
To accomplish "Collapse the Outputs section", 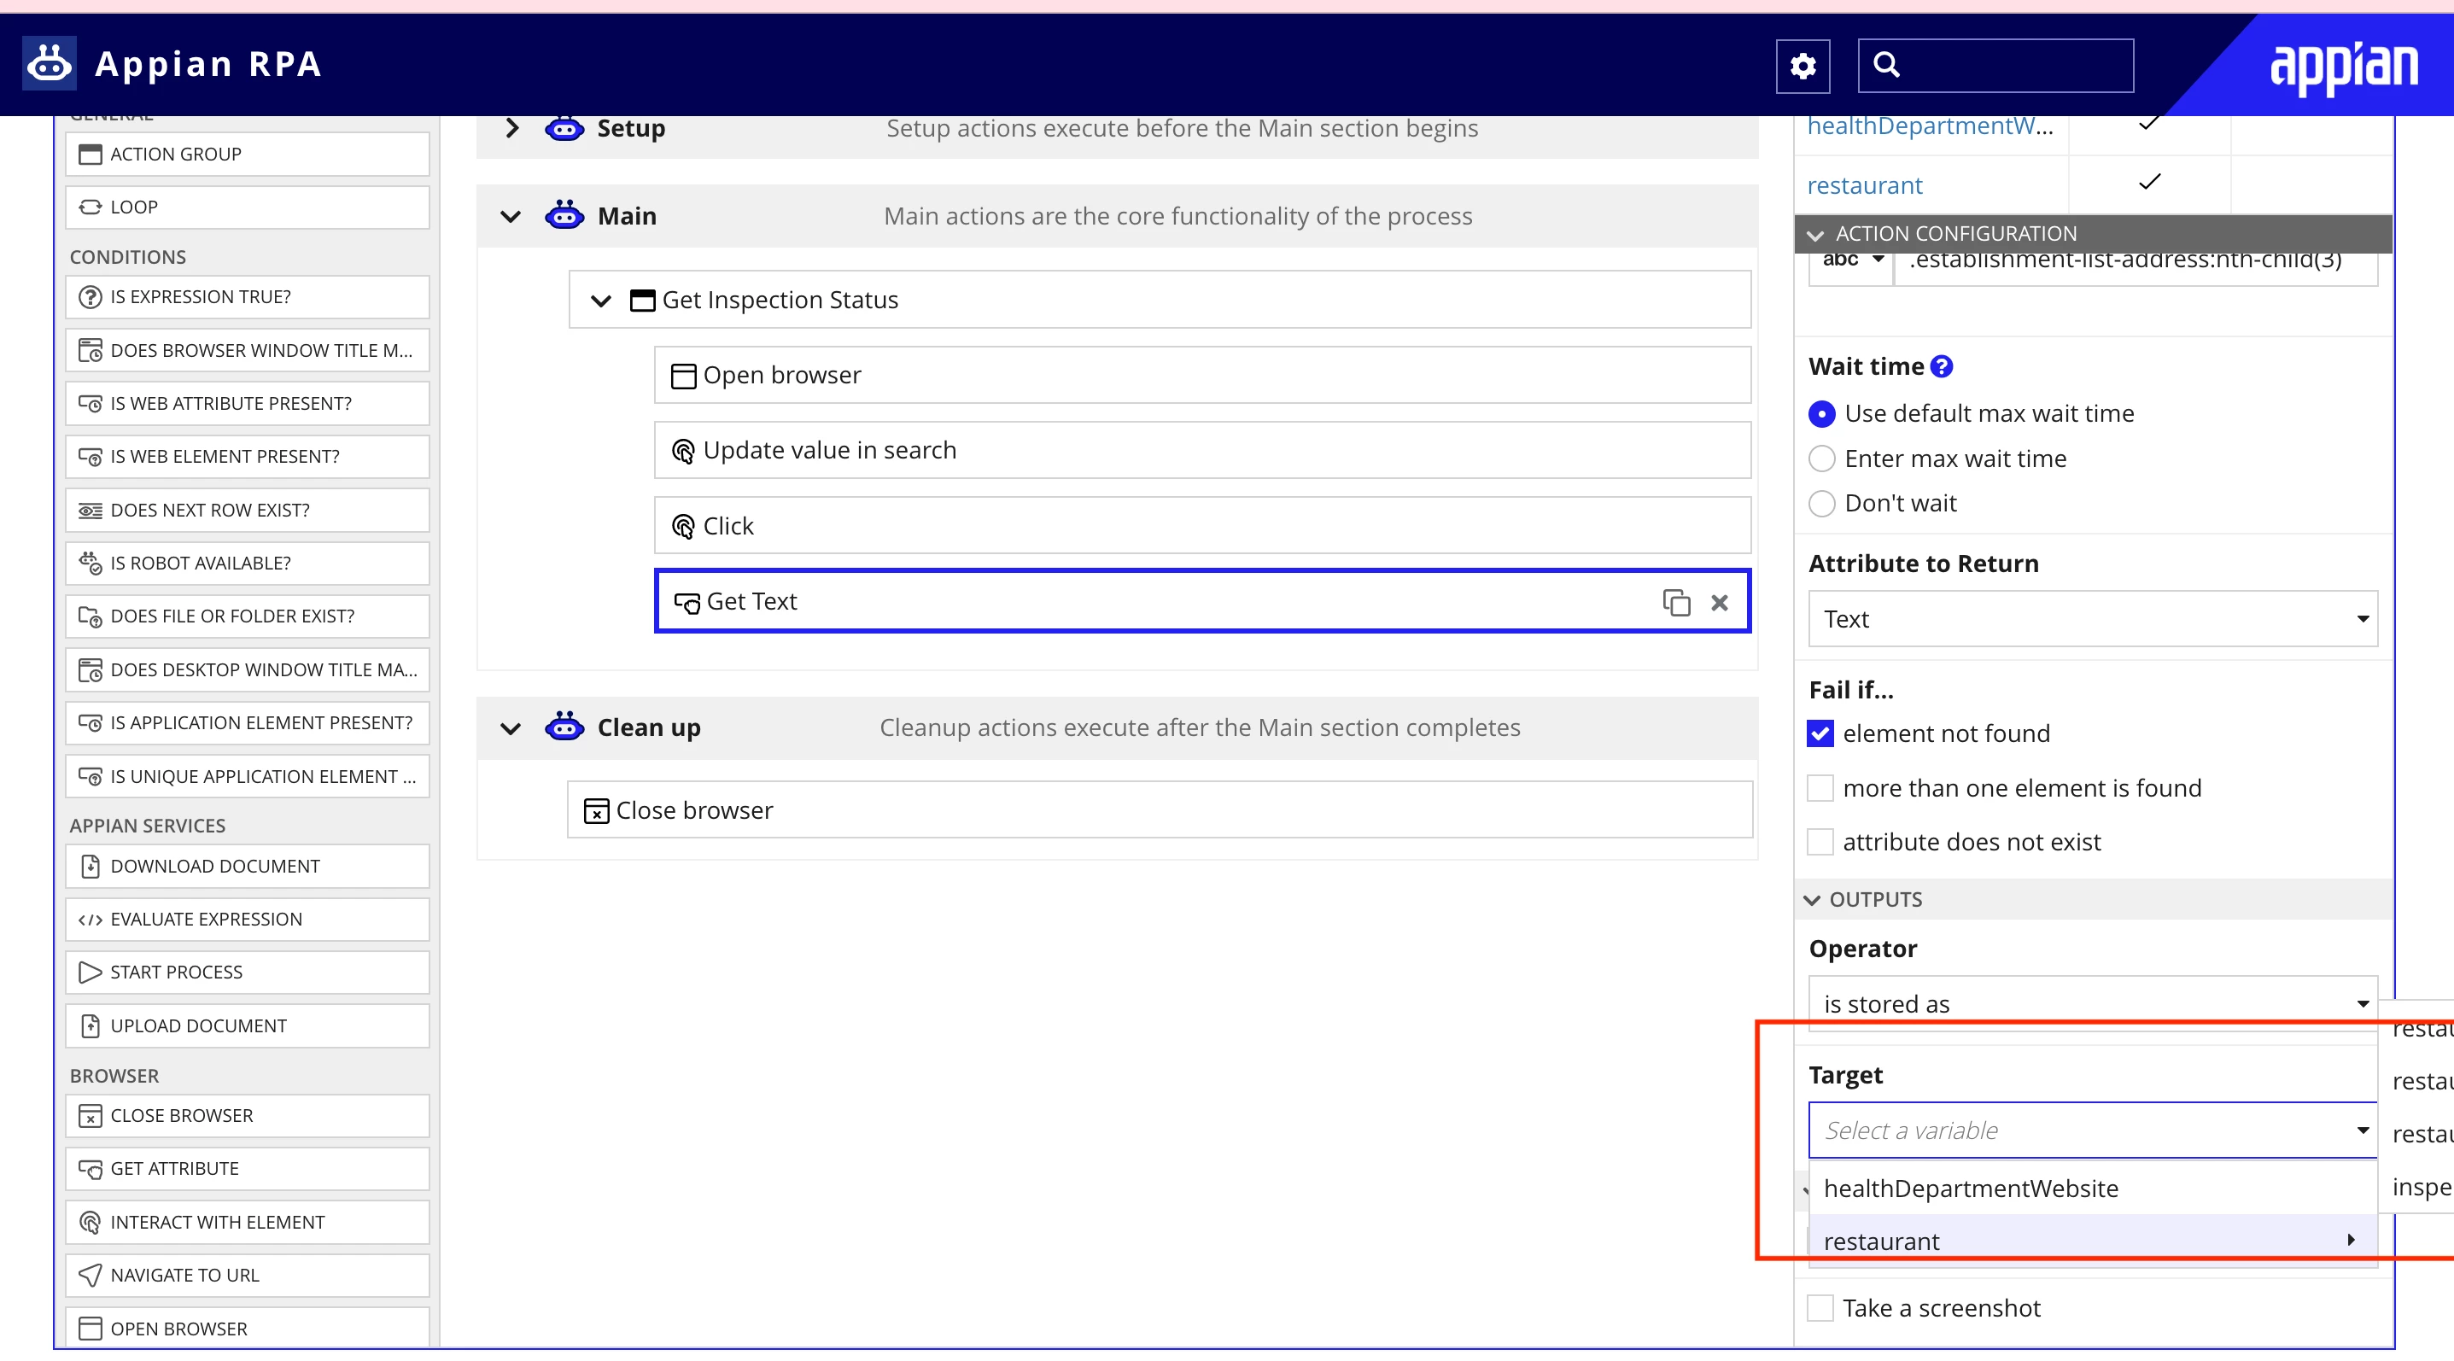I will click(x=1812, y=900).
